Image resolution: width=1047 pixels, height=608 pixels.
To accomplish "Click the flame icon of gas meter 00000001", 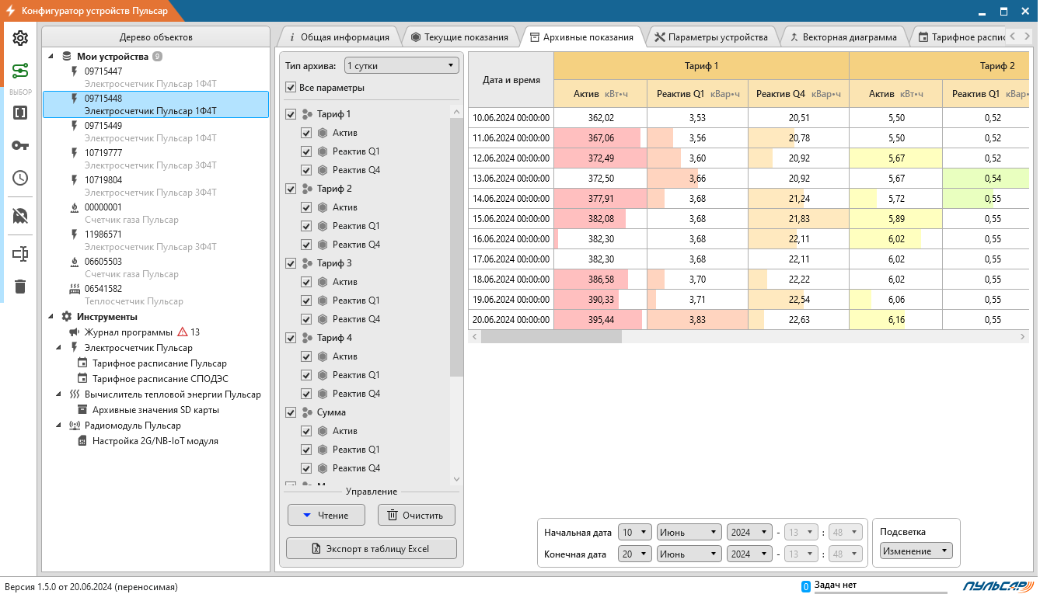I will (75, 207).
